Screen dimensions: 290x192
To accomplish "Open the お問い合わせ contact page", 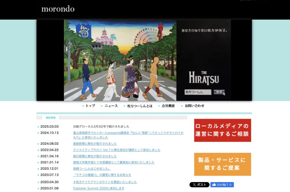I will tap(194, 106).
